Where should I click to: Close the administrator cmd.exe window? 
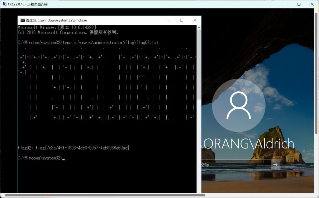(195, 20)
